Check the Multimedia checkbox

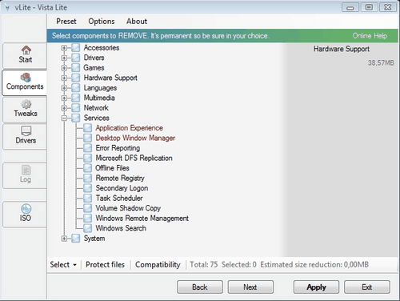76,98
